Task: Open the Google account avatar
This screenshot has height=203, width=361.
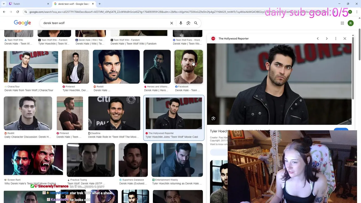Action: pyautogui.click(x=351, y=23)
